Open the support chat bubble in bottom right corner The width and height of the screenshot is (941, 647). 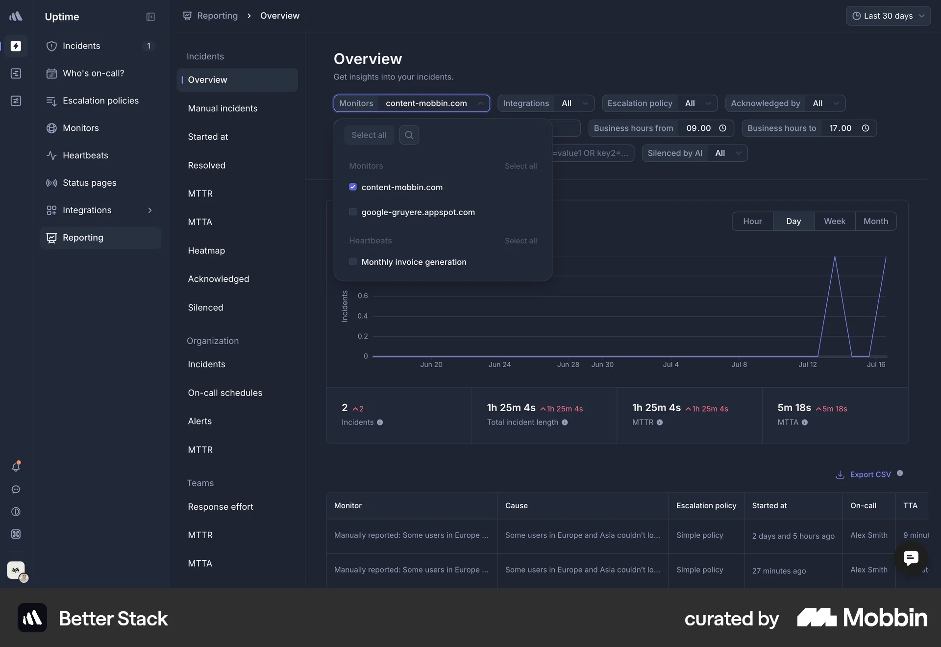[x=911, y=558]
